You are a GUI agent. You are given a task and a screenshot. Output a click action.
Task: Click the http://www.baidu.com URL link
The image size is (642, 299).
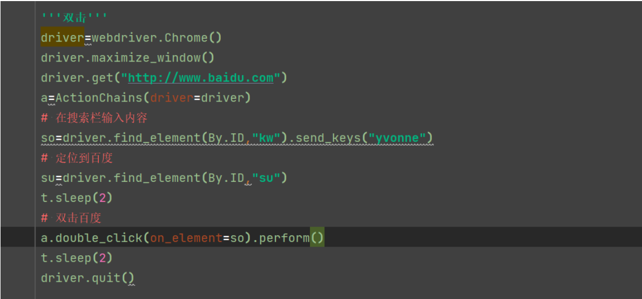[x=200, y=78]
